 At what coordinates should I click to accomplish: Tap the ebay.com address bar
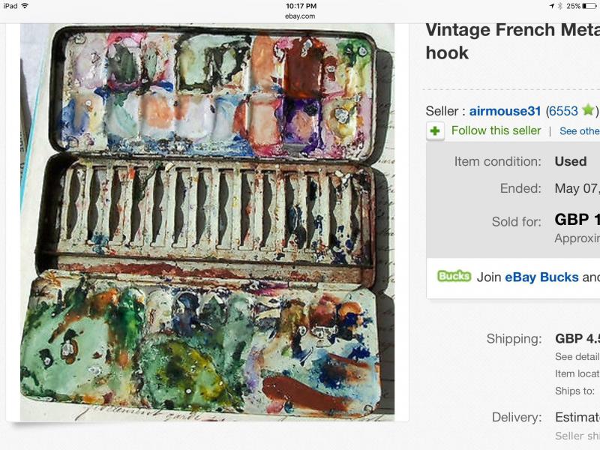[300, 16]
